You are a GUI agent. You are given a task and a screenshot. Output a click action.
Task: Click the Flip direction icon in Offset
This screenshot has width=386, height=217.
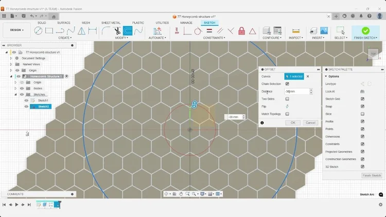click(287, 106)
